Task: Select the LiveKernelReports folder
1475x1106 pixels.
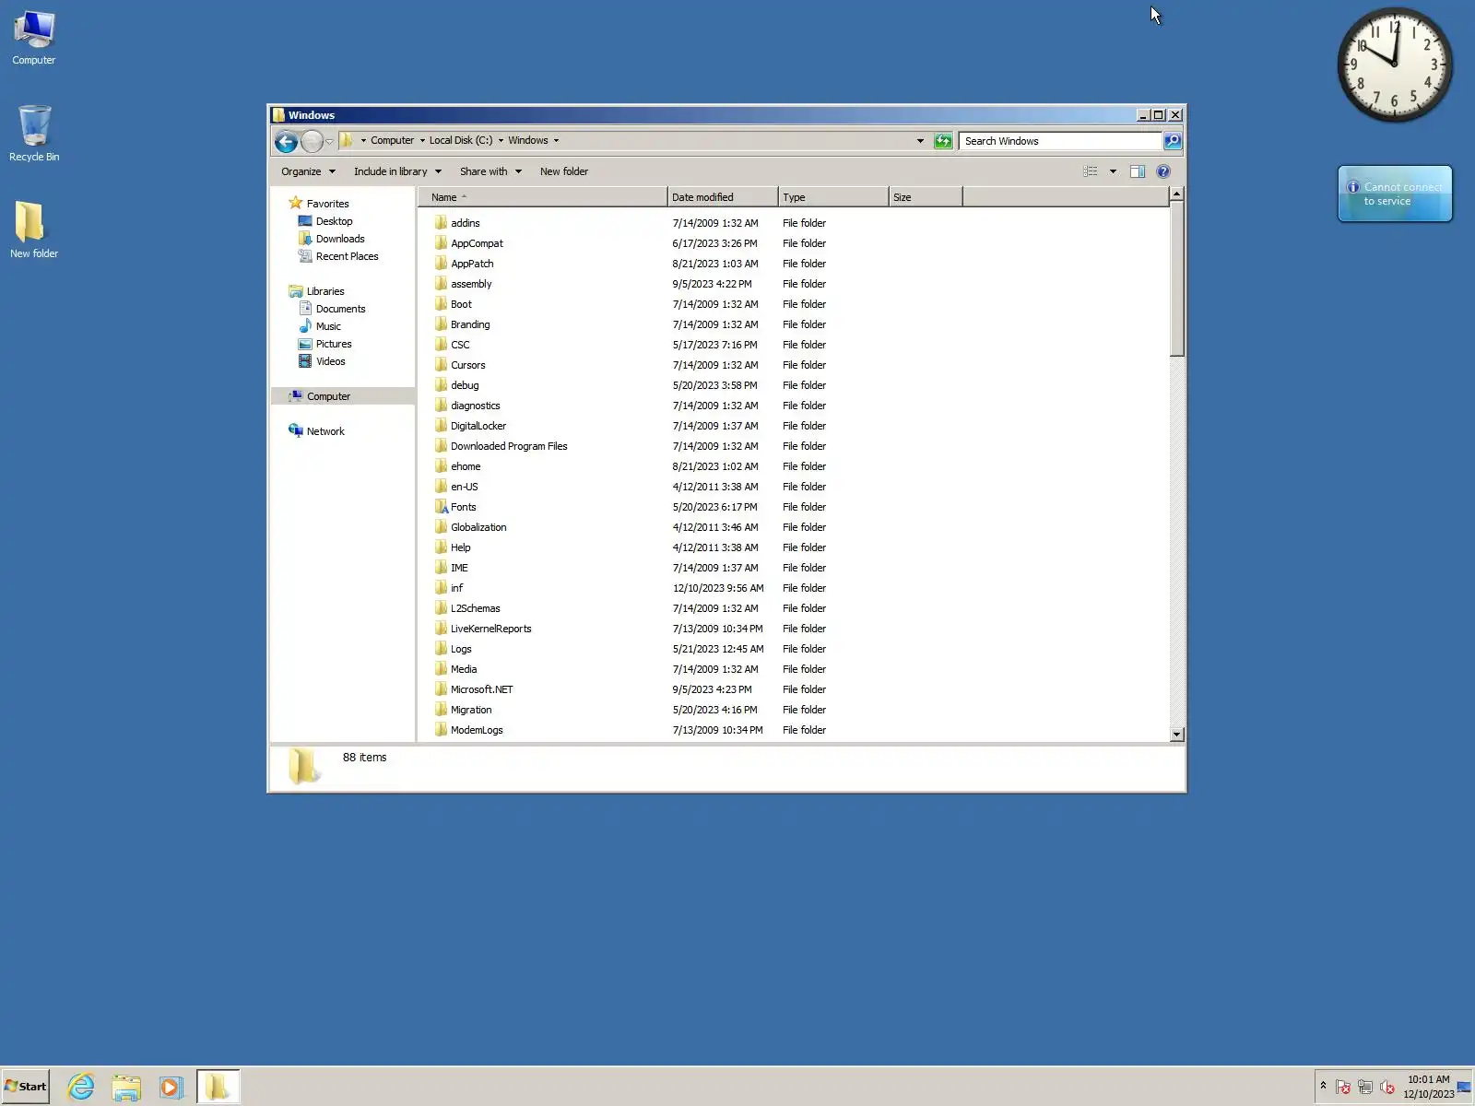Action: 490,629
